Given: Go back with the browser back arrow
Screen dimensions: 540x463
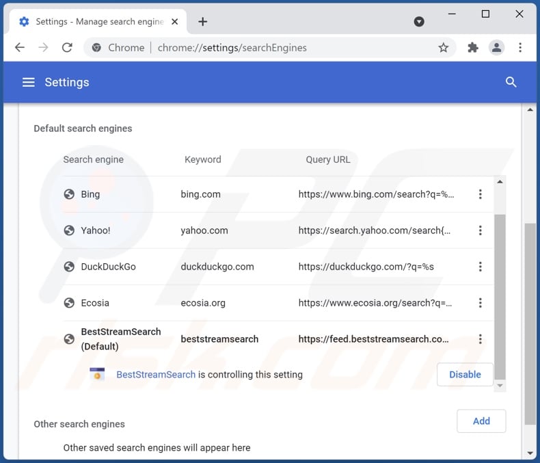Looking at the screenshot, I should pos(20,48).
